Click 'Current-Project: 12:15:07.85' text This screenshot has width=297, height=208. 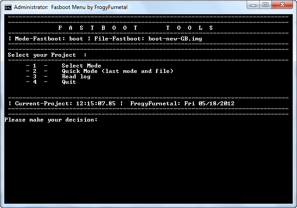point(65,104)
